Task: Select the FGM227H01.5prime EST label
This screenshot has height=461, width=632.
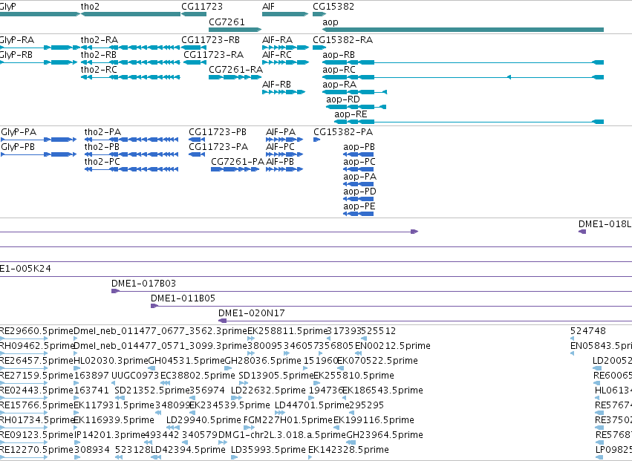Action: point(288,420)
